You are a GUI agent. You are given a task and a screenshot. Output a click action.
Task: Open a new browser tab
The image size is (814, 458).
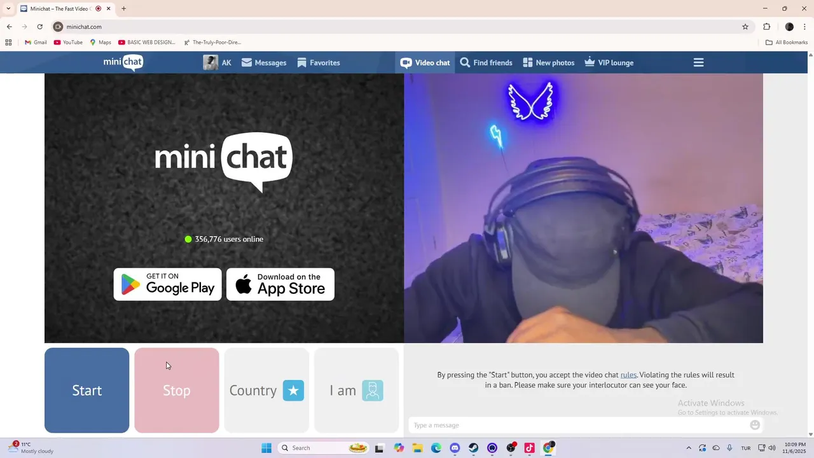(123, 9)
